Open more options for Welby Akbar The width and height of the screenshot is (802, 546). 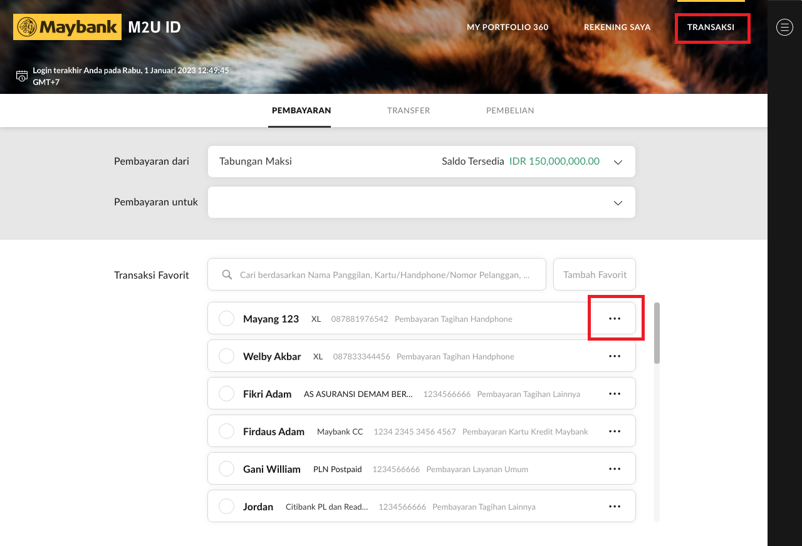[615, 356]
